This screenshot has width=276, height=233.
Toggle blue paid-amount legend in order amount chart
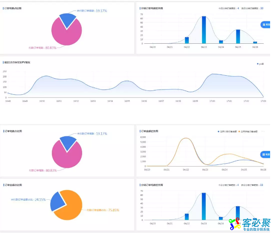(x=228, y=132)
